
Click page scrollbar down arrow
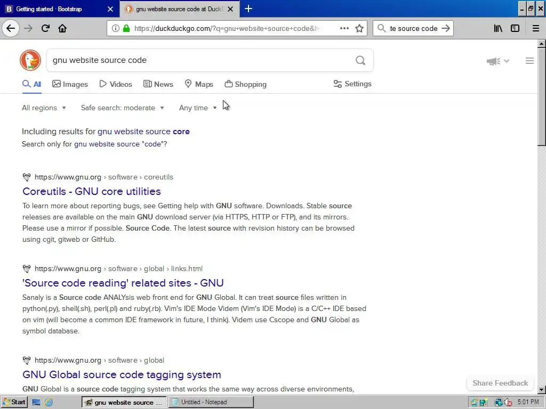(x=542, y=389)
